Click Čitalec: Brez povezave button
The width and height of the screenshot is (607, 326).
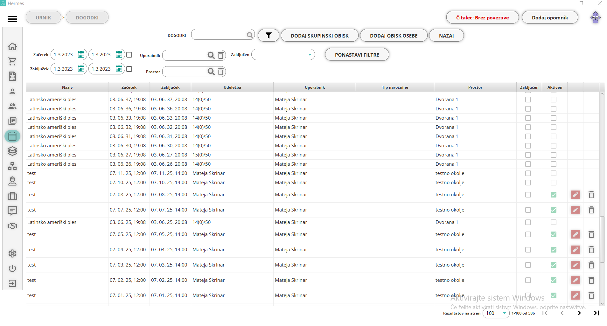click(482, 17)
